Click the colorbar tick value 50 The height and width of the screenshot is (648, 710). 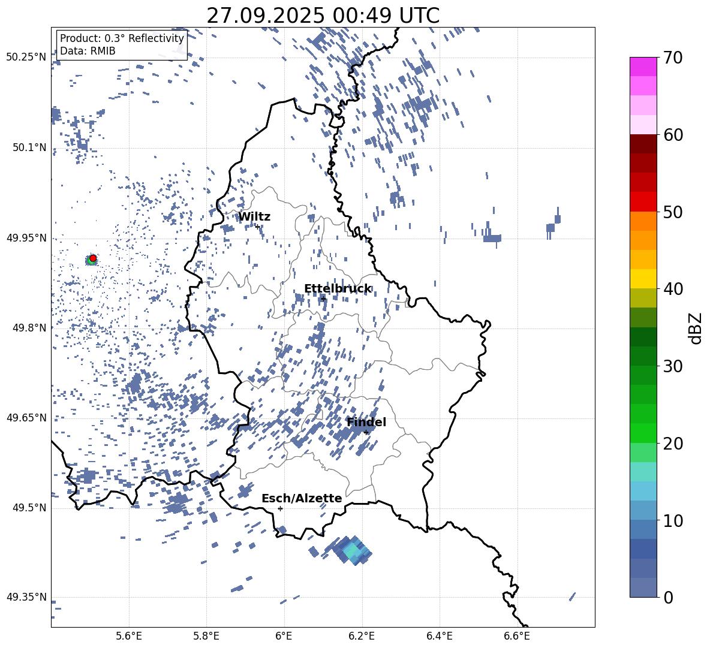pyautogui.click(x=673, y=212)
